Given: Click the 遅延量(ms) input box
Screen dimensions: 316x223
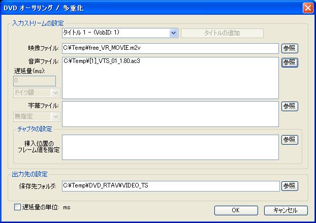Looking at the screenshot, I should pyautogui.click(x=36, y=80).
